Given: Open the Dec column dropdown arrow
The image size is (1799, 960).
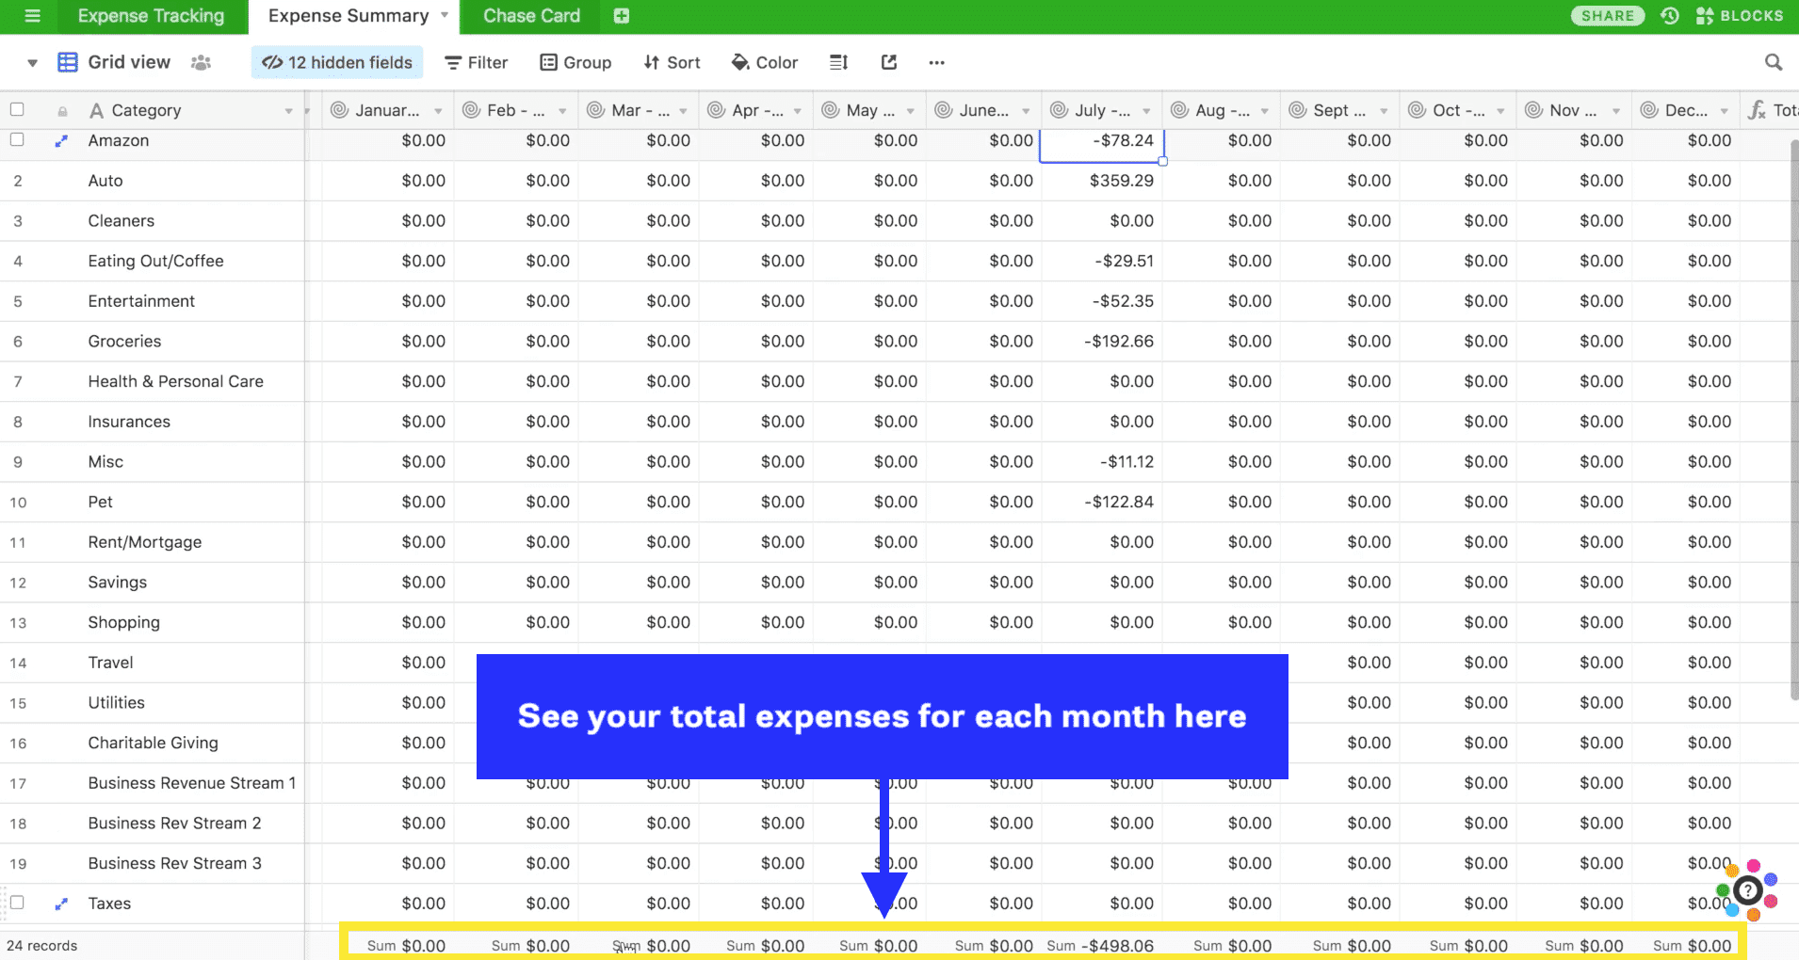Looking at the screenshot, I should coord(1724,111).
